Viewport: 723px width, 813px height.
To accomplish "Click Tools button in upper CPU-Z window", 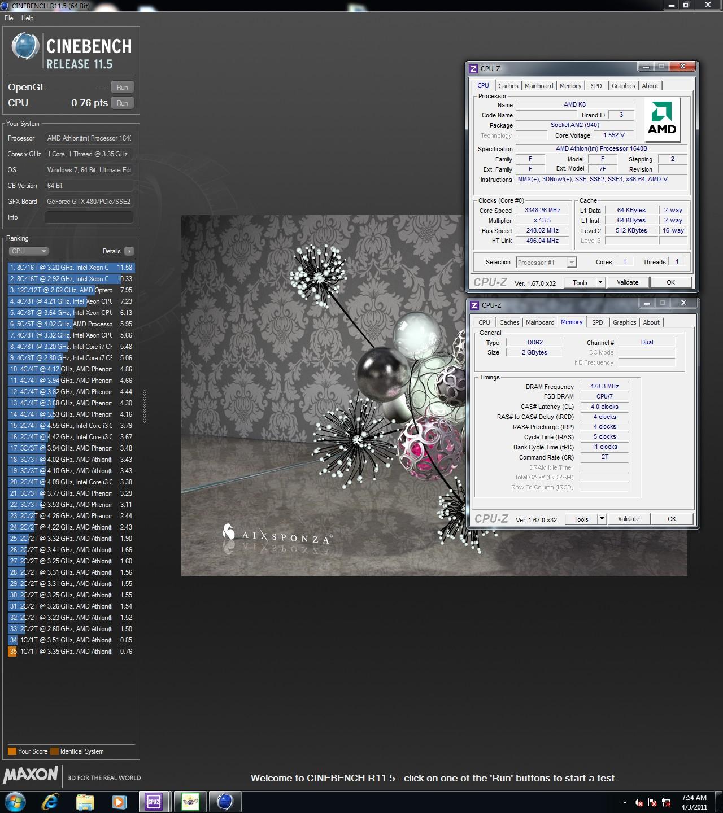I will (x=580, y=283).
